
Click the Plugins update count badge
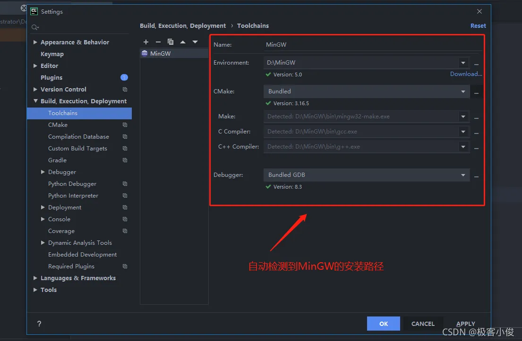pyautogui.click(x=124, y=77)
